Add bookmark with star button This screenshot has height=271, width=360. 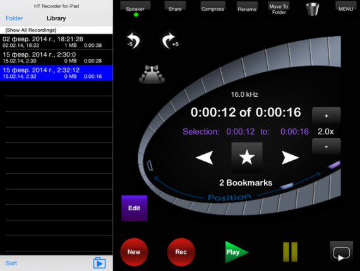[x=247, y=158]
